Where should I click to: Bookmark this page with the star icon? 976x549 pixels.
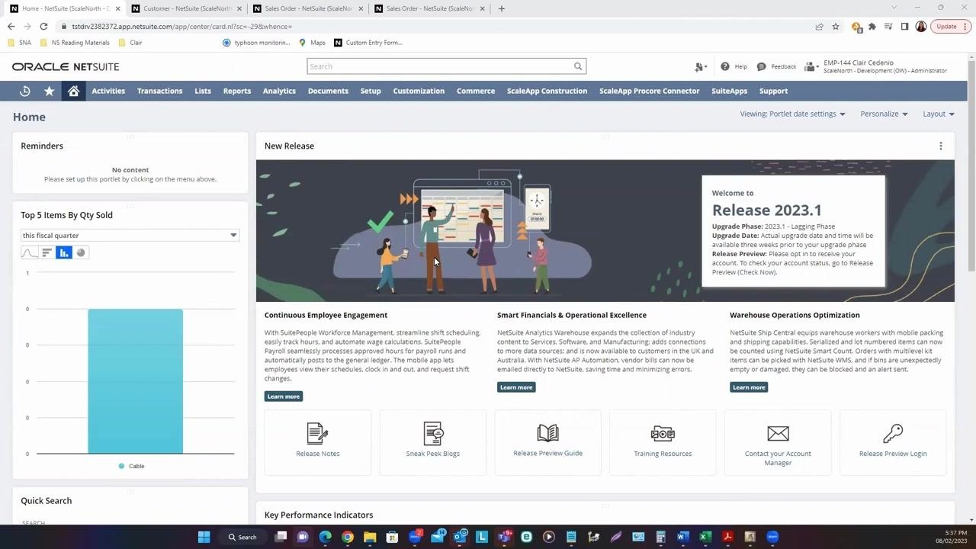pyautogui.click(x=836, y=26)
